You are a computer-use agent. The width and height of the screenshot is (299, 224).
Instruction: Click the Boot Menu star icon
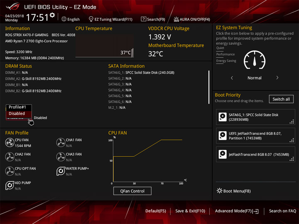pos(220,191)
